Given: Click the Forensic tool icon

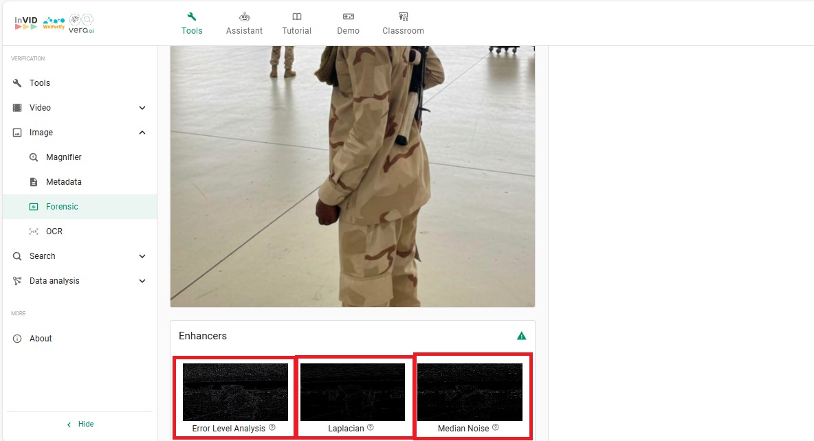Looking at the screenshot, I should (34, 206).
